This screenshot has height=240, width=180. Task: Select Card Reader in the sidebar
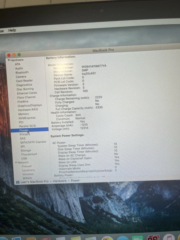(x=24, y=81)
